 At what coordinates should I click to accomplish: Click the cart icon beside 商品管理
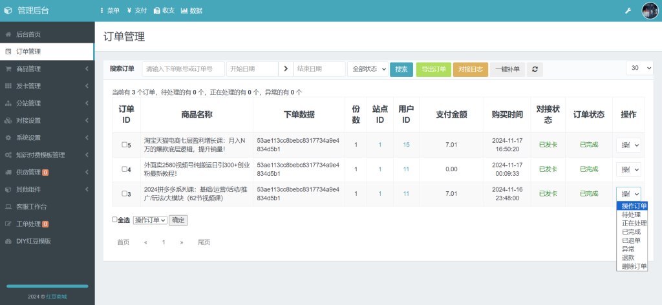[8, 68]
